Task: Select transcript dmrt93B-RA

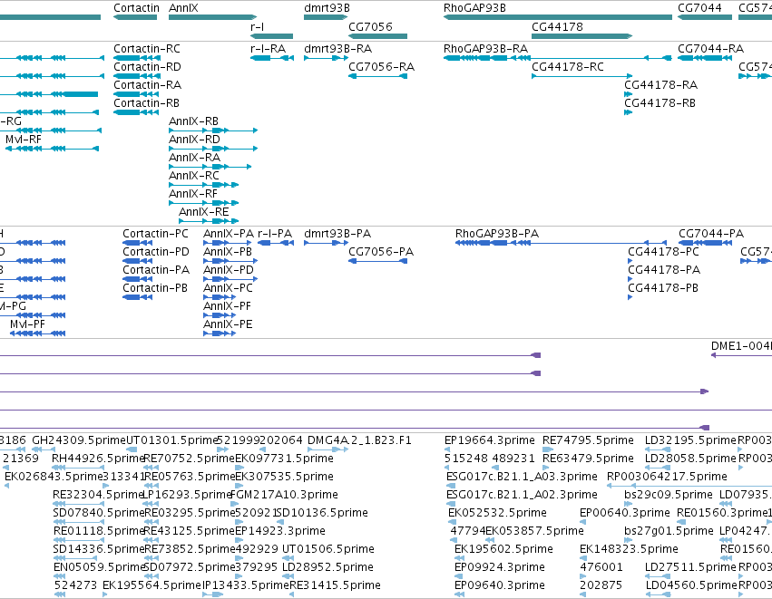Action: pyautogui.click(x=337, y=49)
